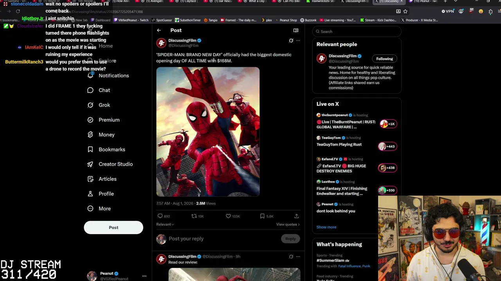Open the Producer - X Media Studio bookmark
Image resolution: width=501 pixels, height=281 pixels.
tap(420, 20)
